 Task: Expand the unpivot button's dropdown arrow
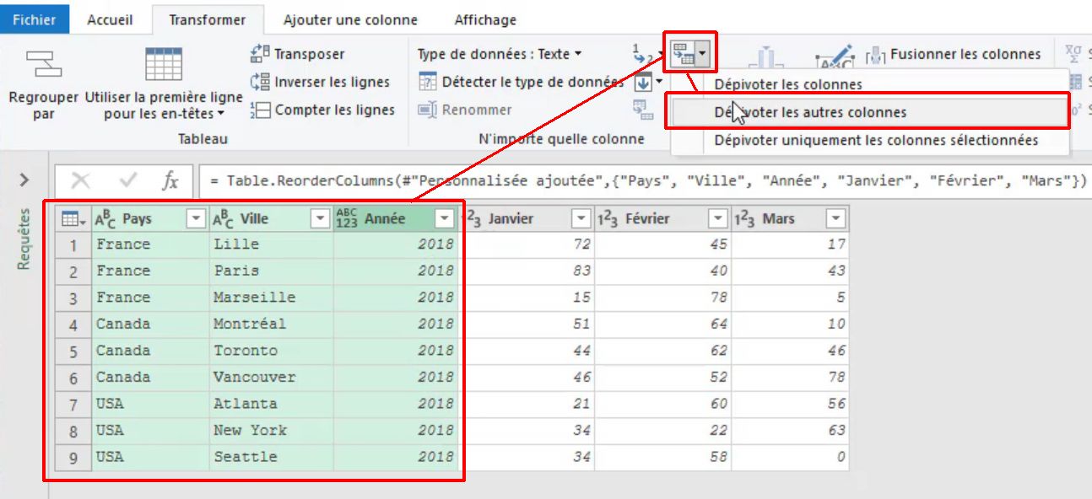(702, 56)
